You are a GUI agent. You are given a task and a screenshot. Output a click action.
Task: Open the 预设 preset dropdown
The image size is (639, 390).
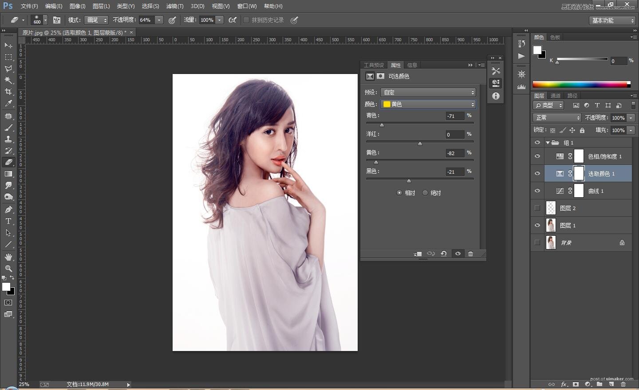[428, 92]
